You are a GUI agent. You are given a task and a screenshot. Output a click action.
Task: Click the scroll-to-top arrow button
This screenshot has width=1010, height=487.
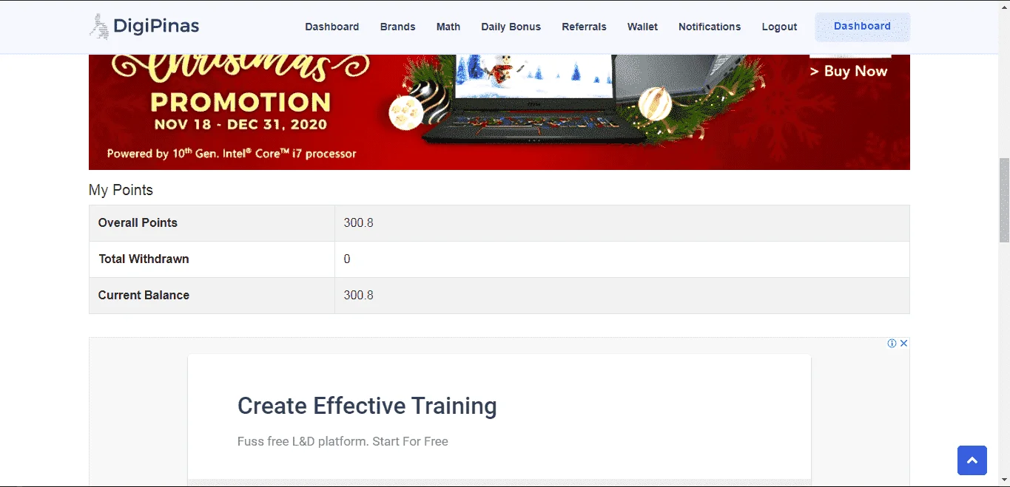point(972,460)
